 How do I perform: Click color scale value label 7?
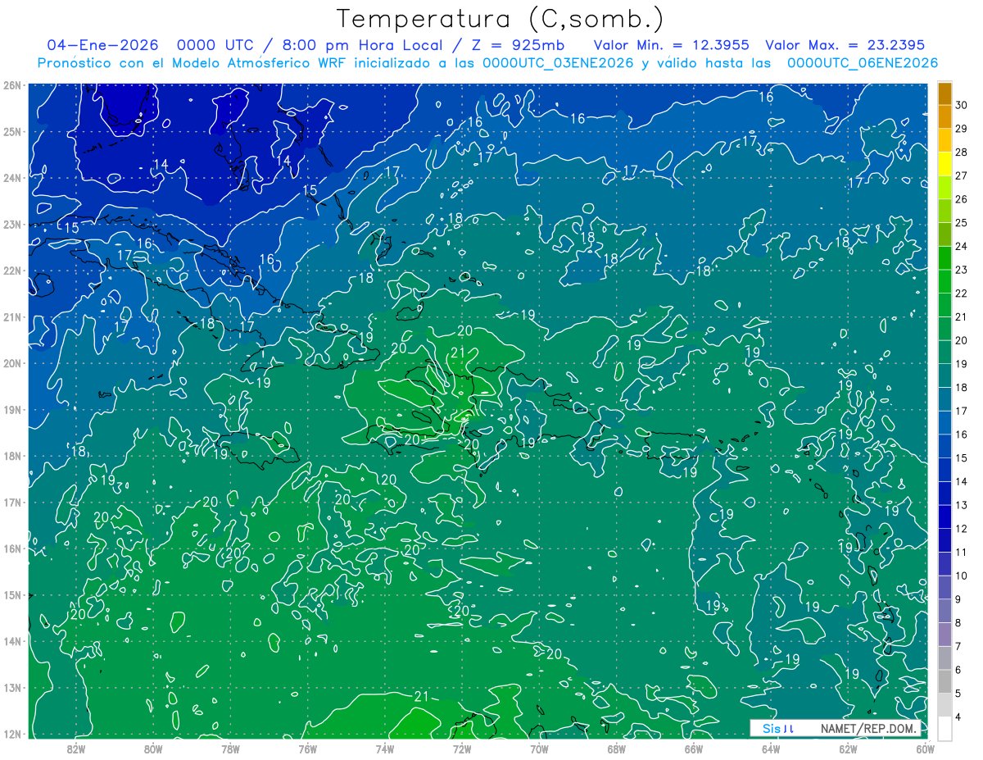click(958, 647)
